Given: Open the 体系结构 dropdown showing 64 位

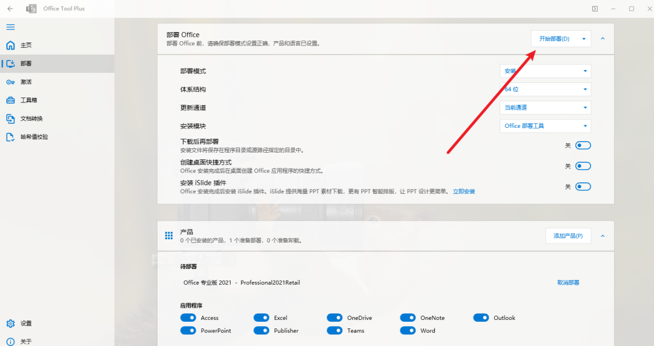Looking at the screenshot, I should point(545,89).
